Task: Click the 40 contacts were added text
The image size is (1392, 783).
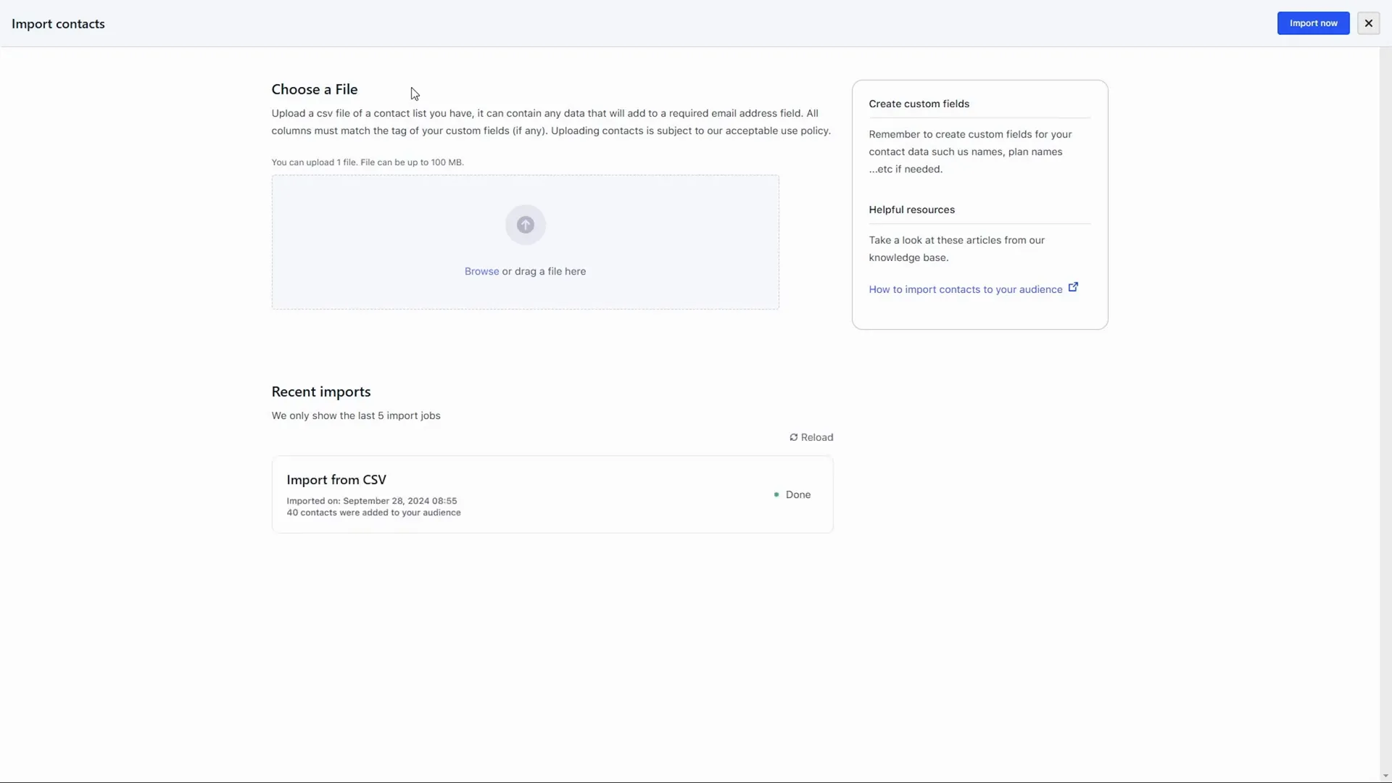Action: click(373, 513)
